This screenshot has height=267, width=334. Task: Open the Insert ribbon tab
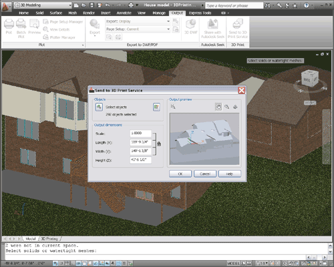pyautogui.click(x=106, y=13)
